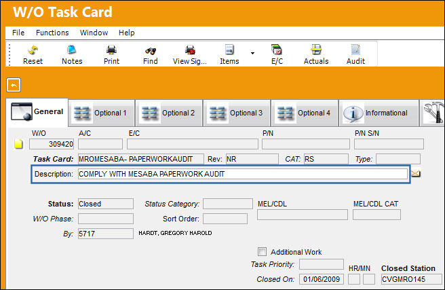This screenshot has height=290, width=445.
Task: Click the Status Category field
Action: click(228, 204)
